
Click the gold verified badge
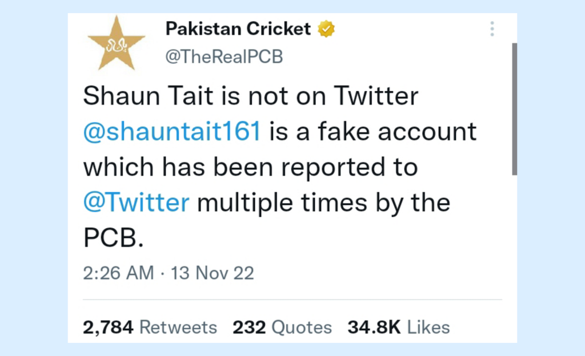[326, 29]
